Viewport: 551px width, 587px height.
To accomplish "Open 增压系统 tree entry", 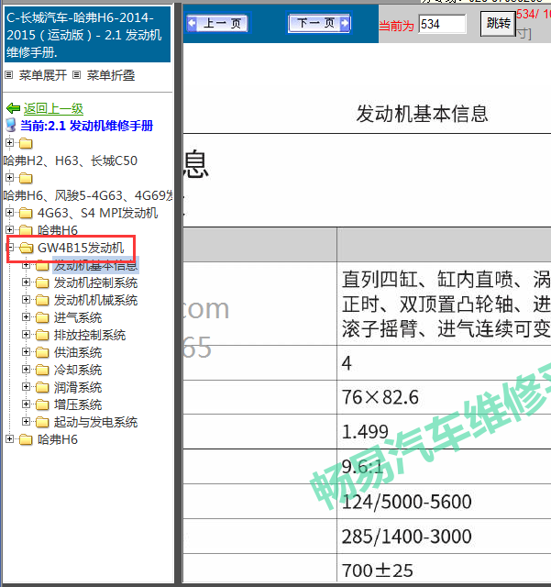I will pyautogui.click(x=78, y=404).
